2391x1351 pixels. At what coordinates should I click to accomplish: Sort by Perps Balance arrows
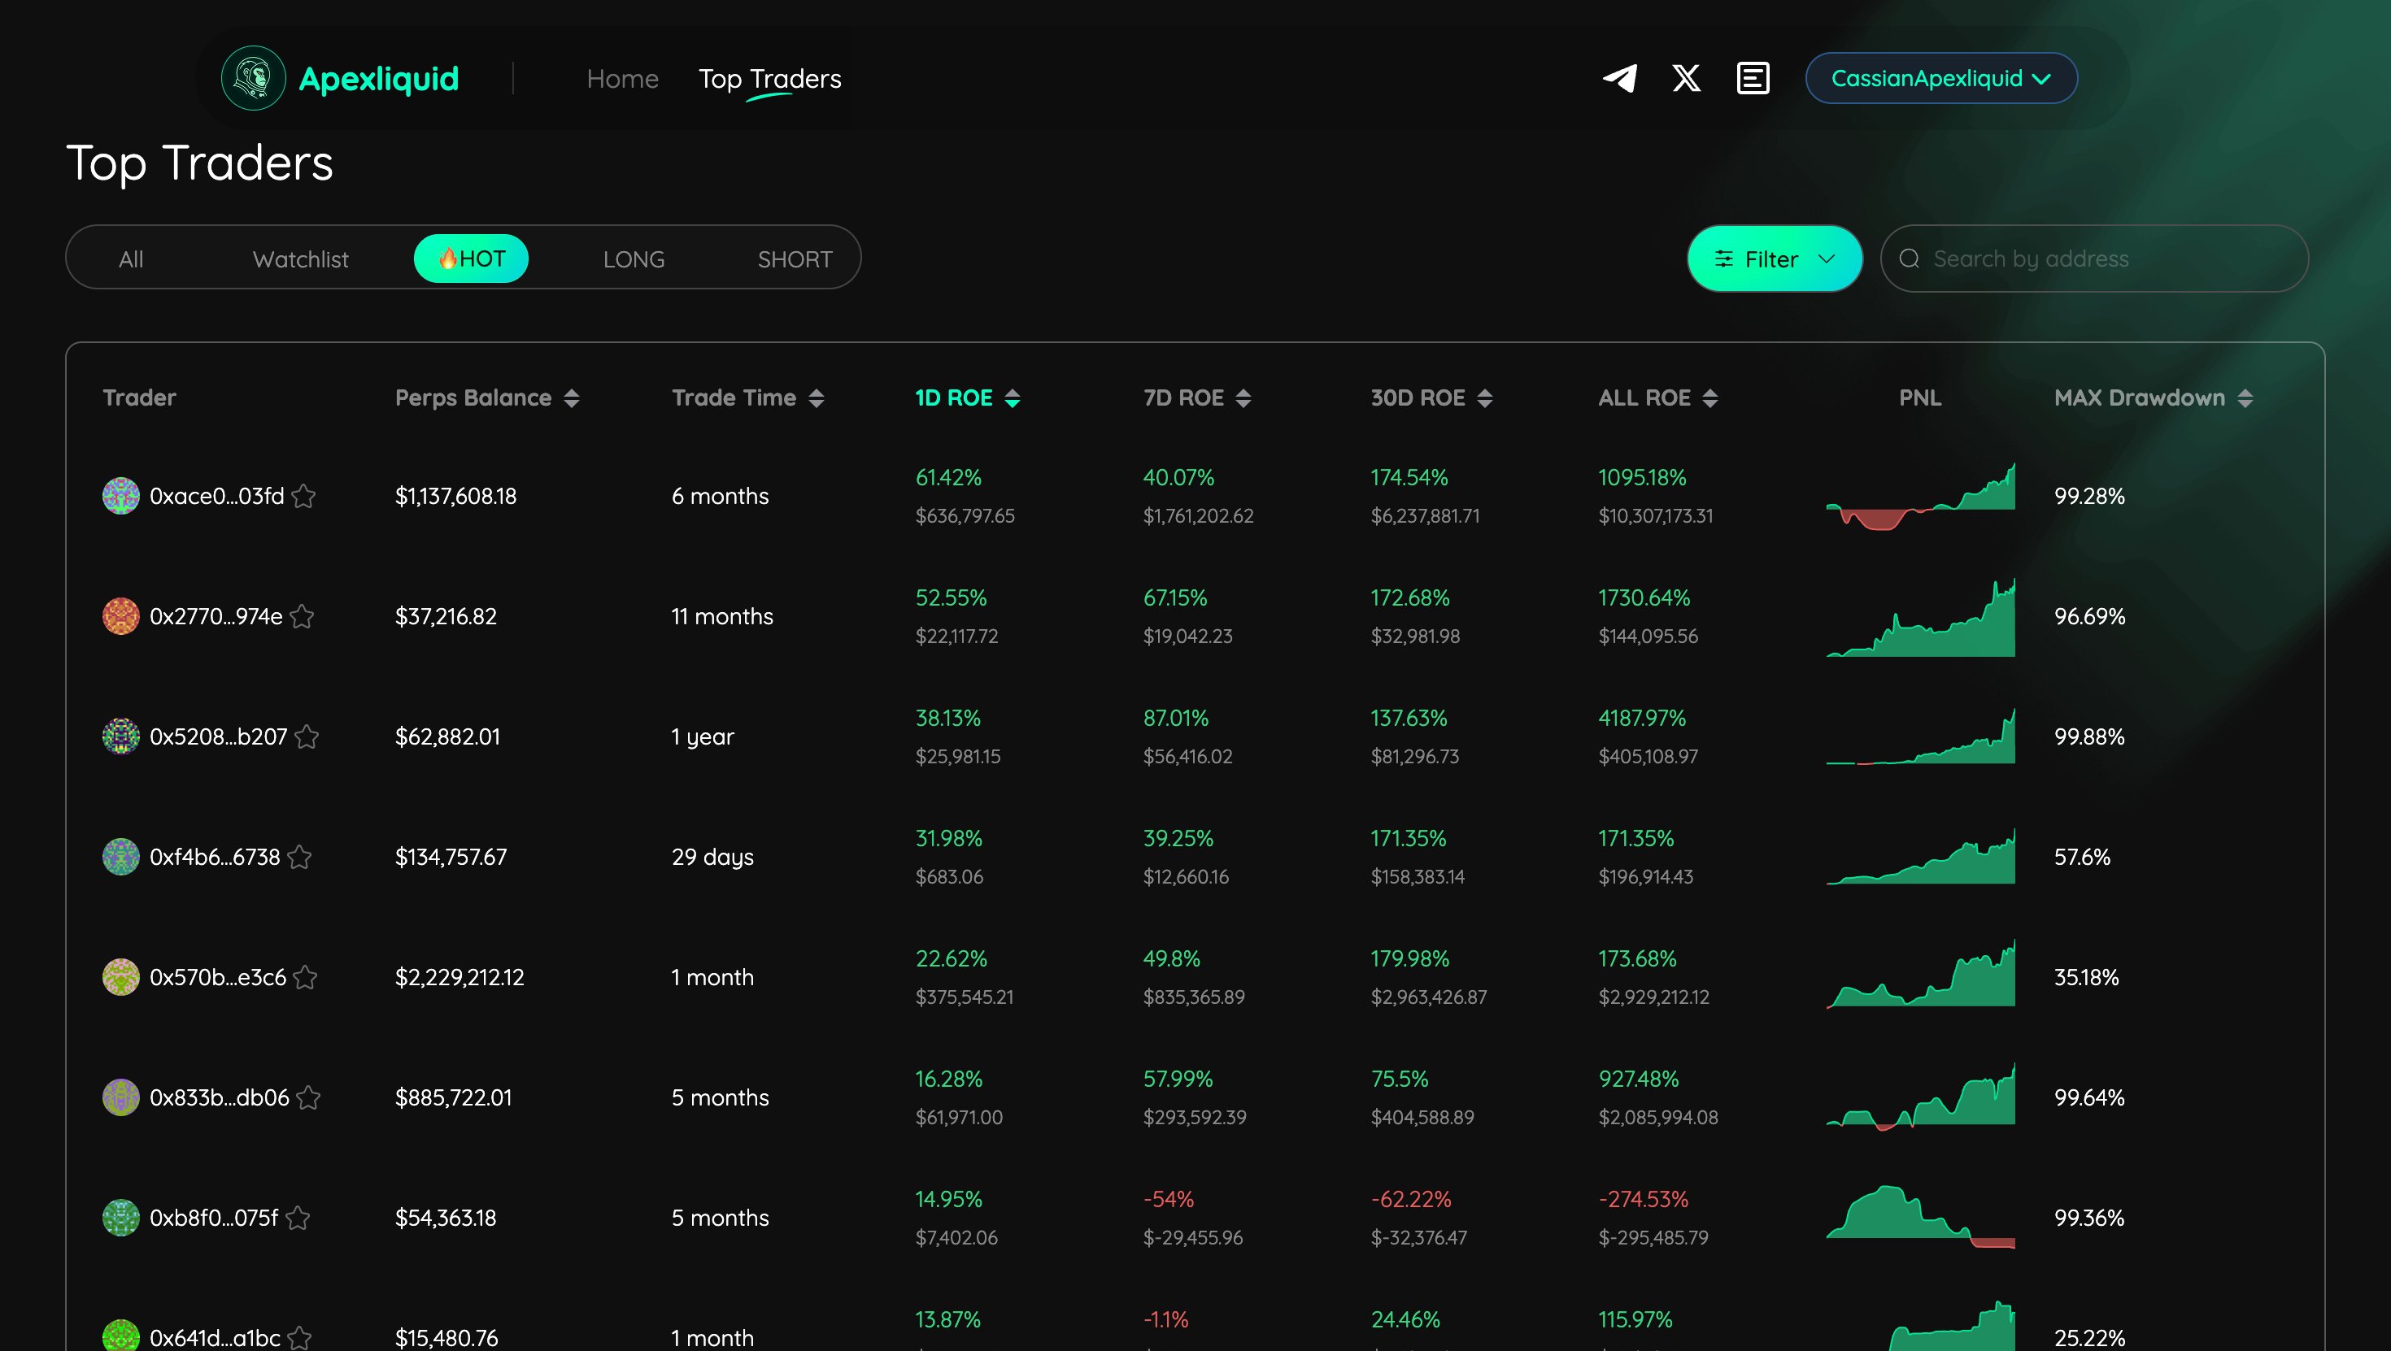point(572,398)
